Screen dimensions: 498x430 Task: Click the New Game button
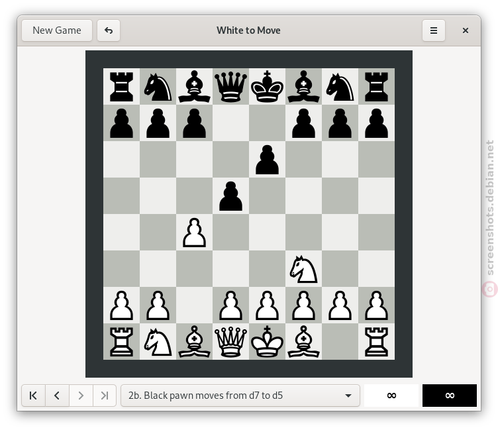pos(57,30)
